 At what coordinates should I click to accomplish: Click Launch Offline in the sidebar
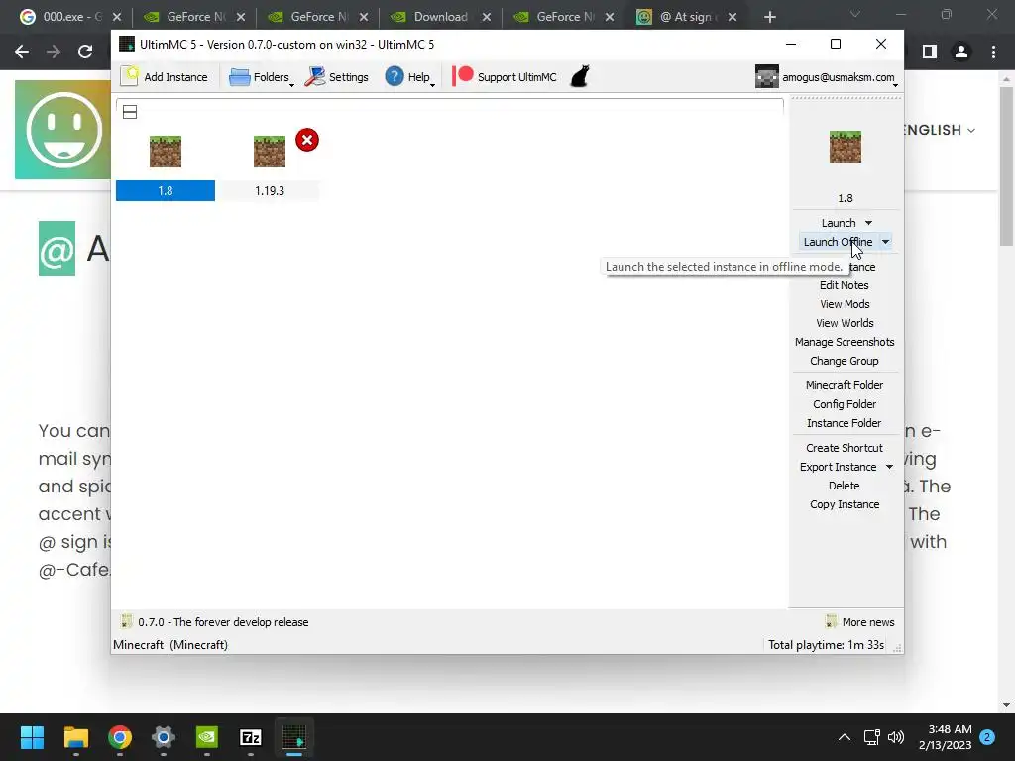838,242
